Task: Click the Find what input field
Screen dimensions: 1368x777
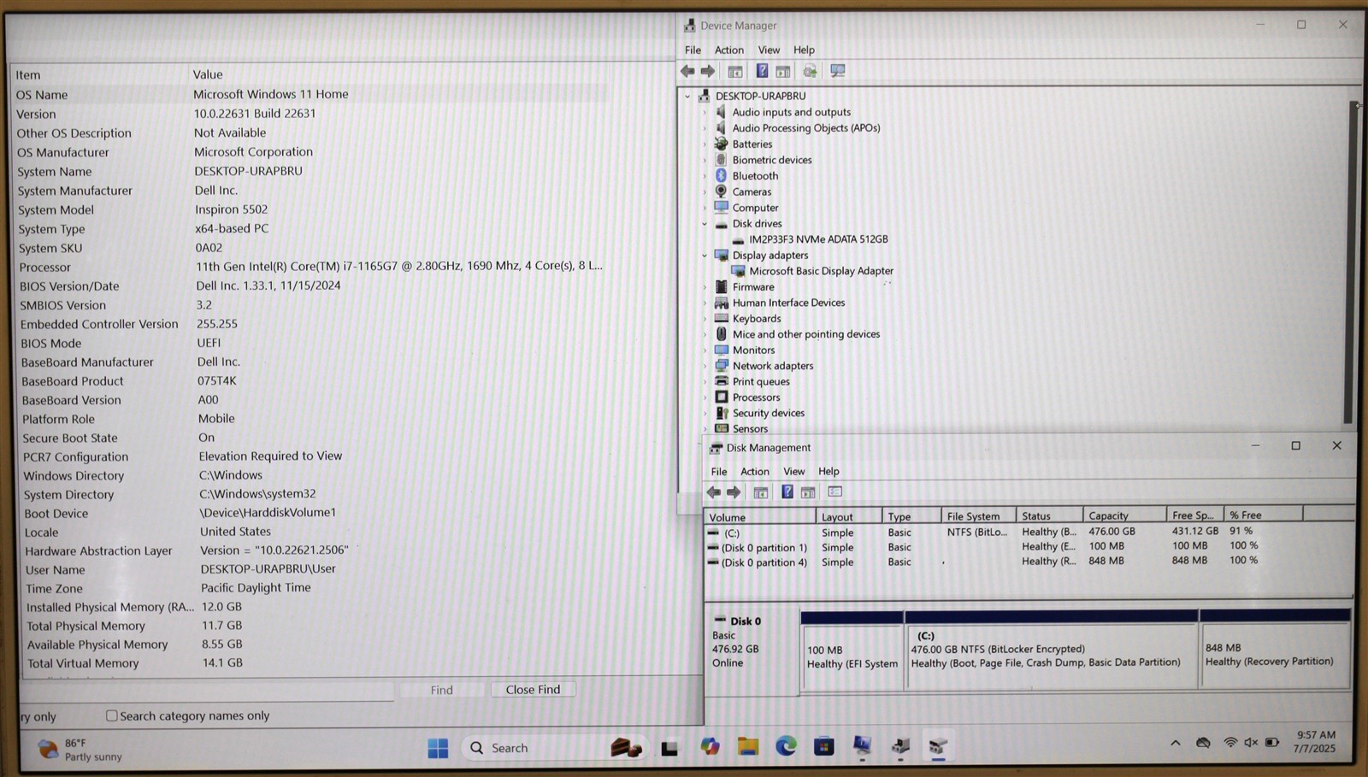Action: tap(208, 691)
